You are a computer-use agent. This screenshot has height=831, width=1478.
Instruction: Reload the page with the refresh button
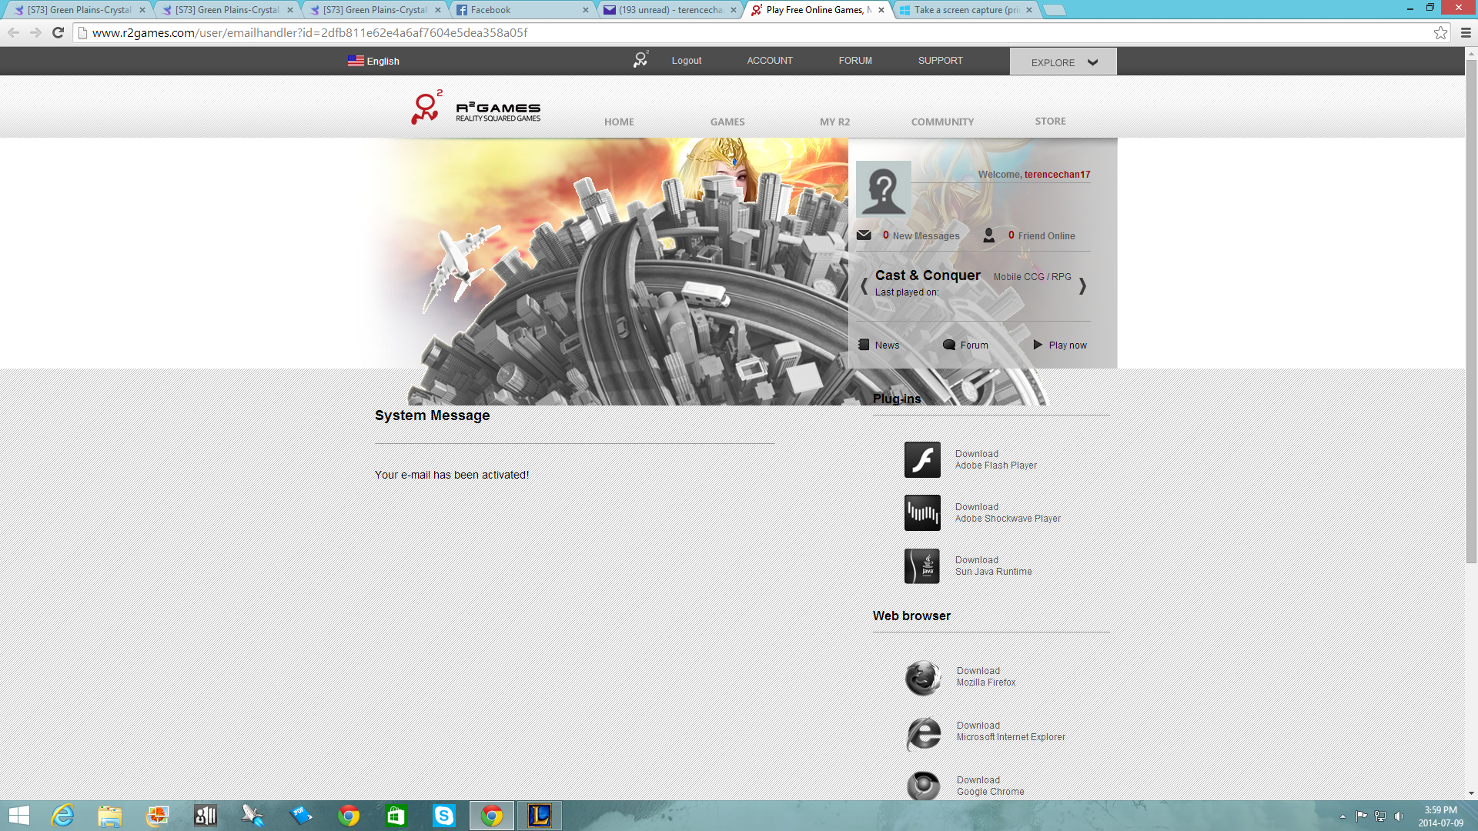click(x=58, y=32)
